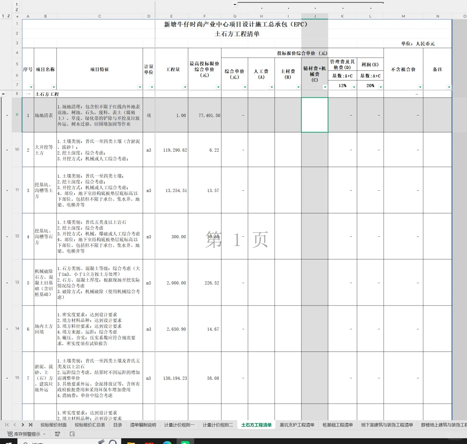Open Windows Start menu

coord(8,442)
